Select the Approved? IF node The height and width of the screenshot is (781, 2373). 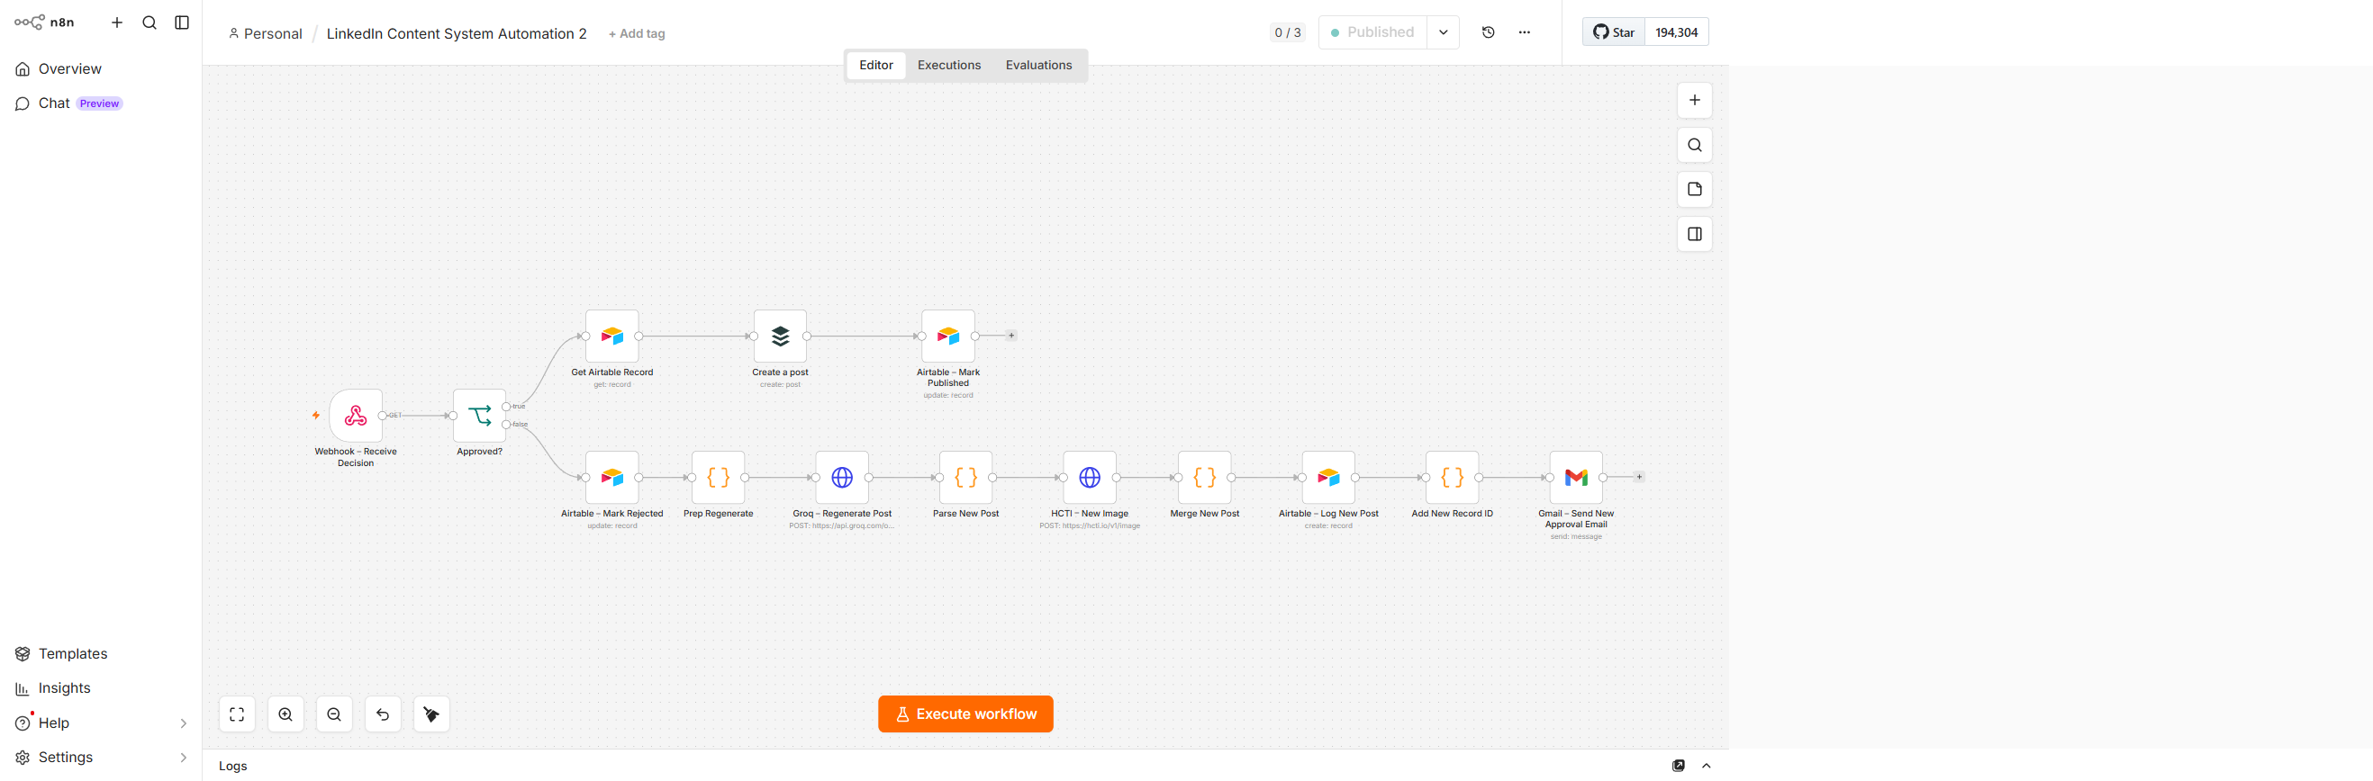479,416
